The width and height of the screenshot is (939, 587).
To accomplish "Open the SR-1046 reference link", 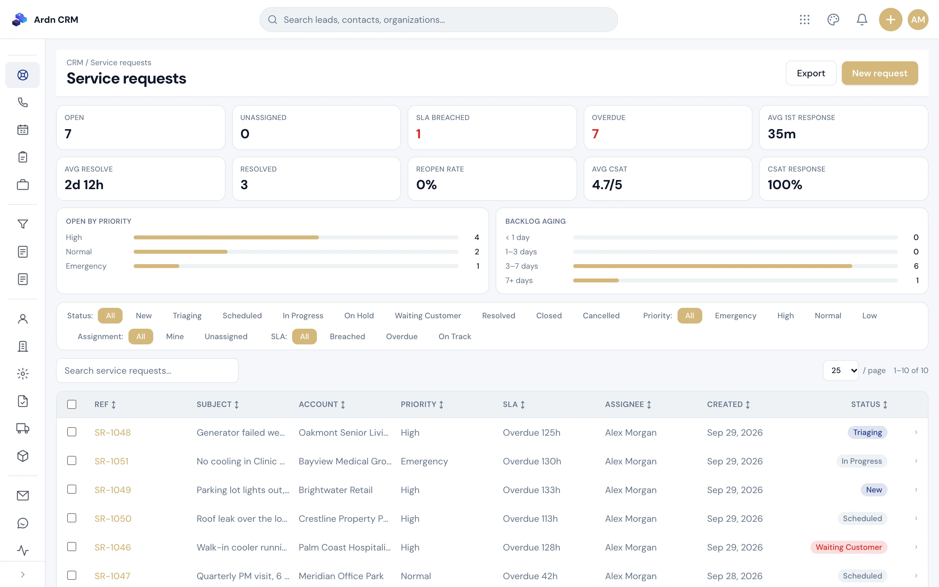I will [112, 548].
